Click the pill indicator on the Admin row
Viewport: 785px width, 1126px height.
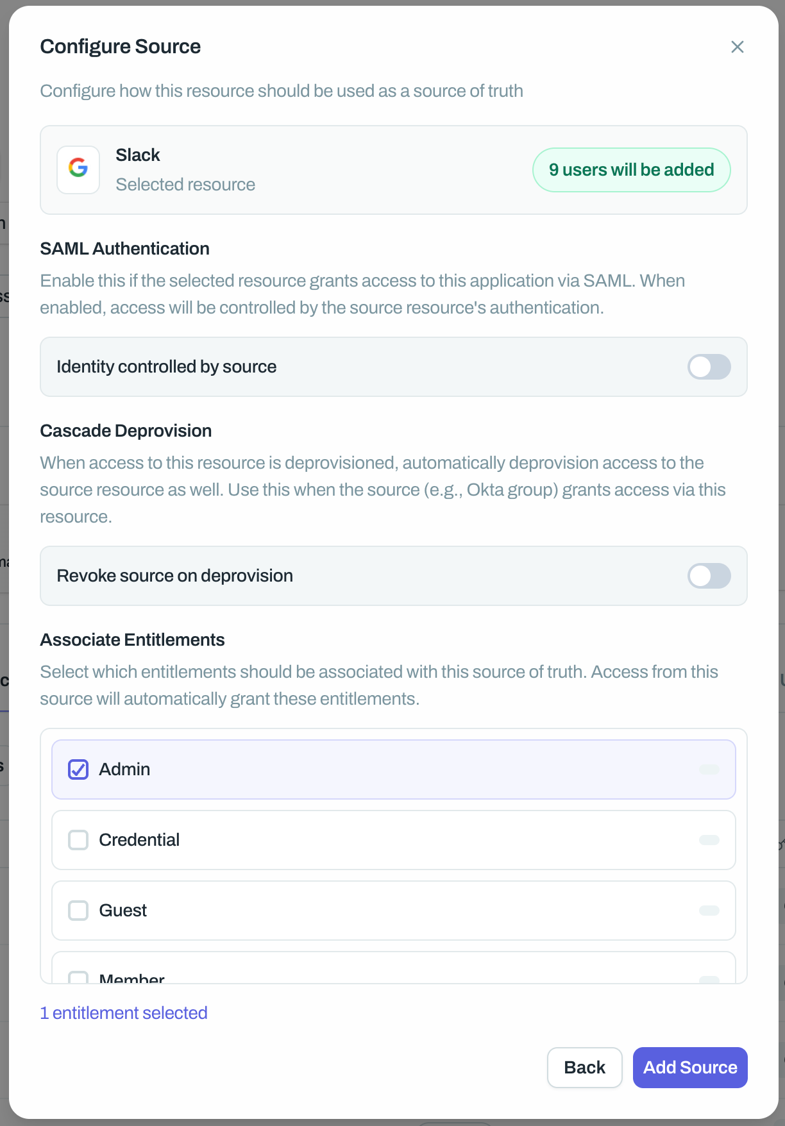[709, 769]
